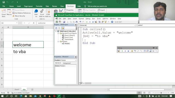Click Import in the XML group
This screenshot has width=175, height=98.
(x=101, y=10)
